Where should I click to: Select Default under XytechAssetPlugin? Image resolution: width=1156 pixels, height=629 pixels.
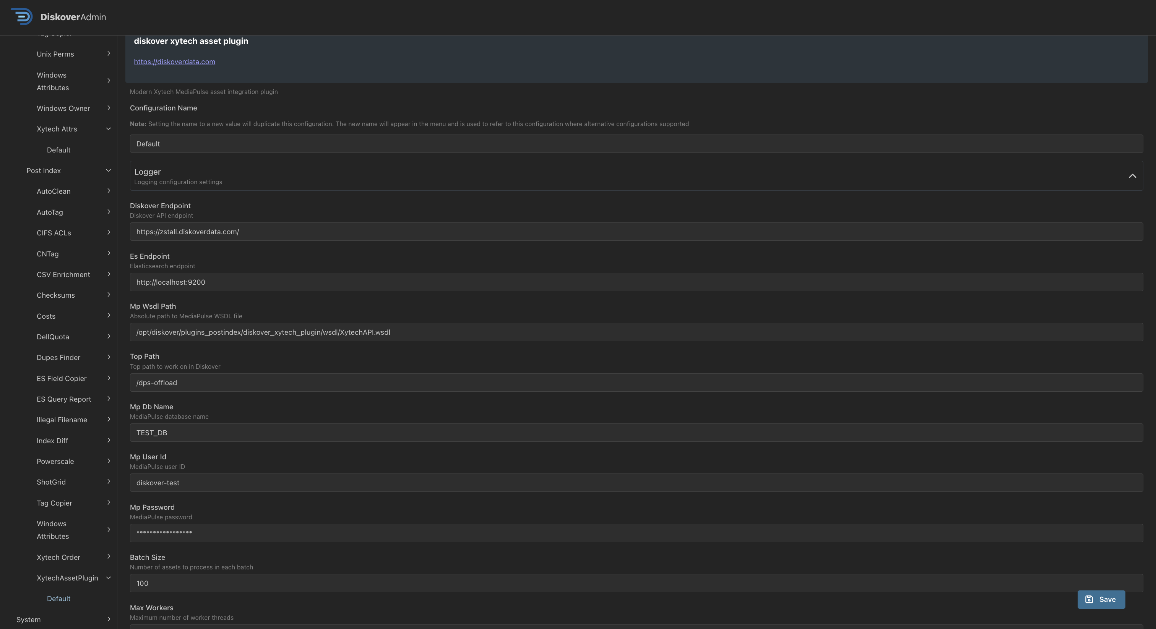[x=59, y=599]
